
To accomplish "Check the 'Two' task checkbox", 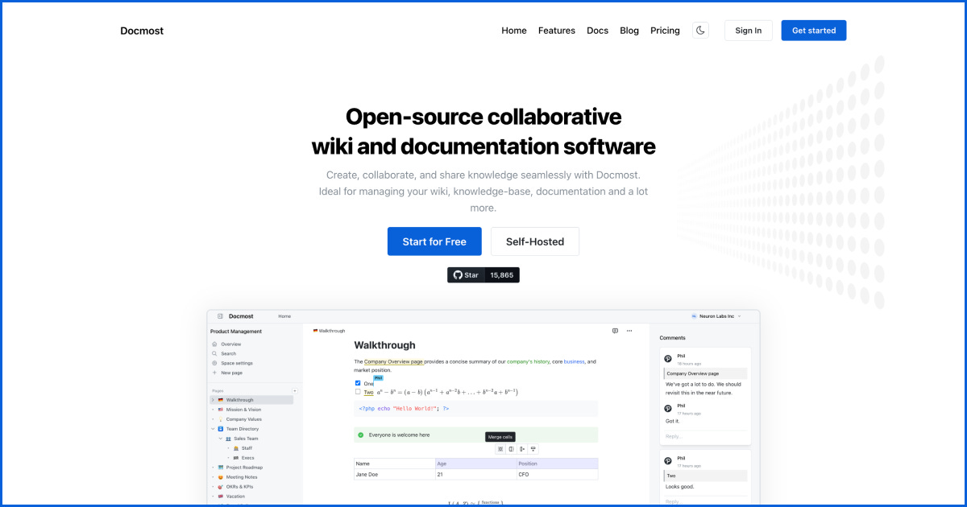I will pos(357,392).
